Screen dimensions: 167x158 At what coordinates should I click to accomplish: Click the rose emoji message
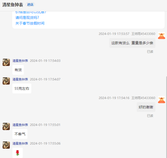[18, 153]
